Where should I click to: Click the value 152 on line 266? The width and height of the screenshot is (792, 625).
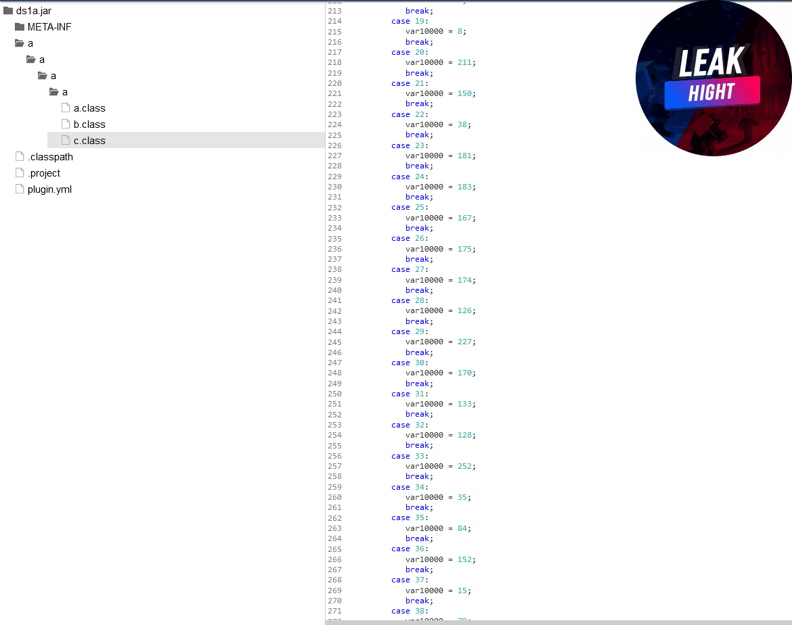click(x=464, y=559)
